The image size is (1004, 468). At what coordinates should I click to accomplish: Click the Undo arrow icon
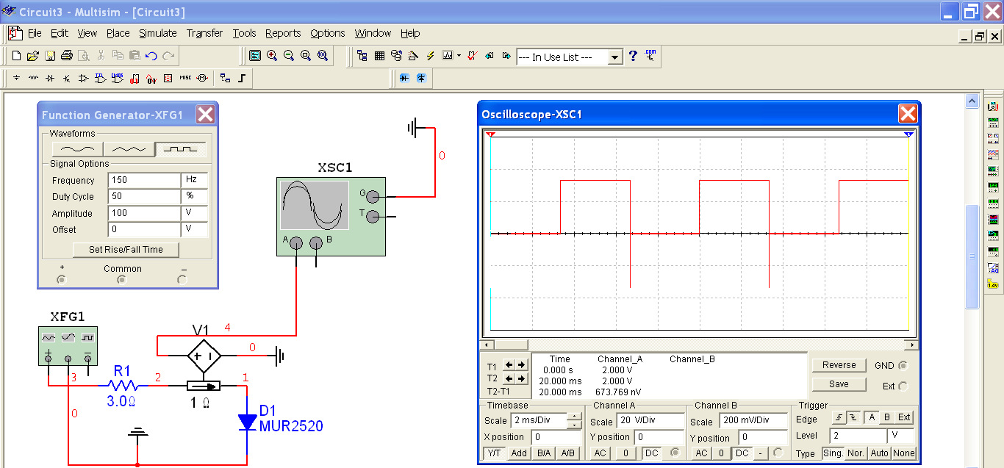[x=151, y=56]
